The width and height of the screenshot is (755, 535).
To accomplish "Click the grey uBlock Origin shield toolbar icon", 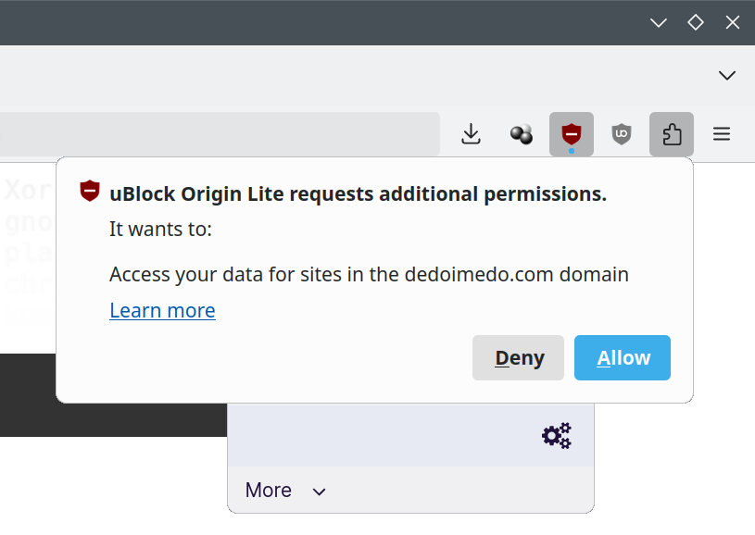I will (x=621, y=133).
